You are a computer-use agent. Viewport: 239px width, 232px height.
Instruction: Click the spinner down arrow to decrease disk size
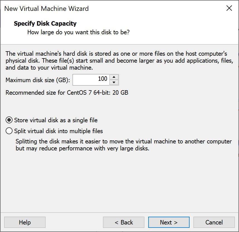[x=114, y=82]
